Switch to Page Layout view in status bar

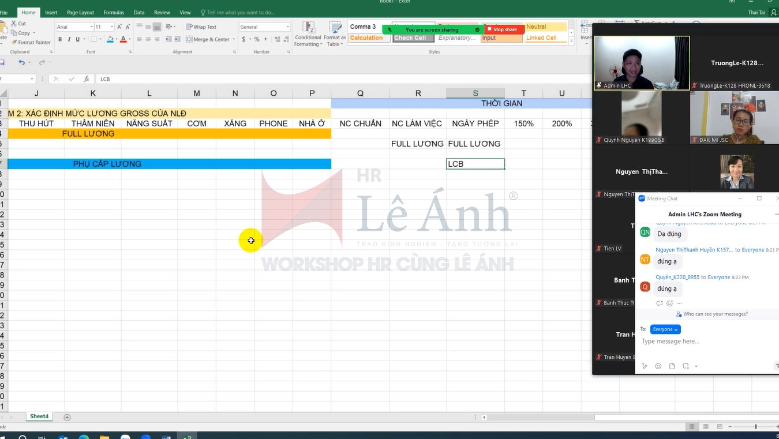click(x=706, y=426)
